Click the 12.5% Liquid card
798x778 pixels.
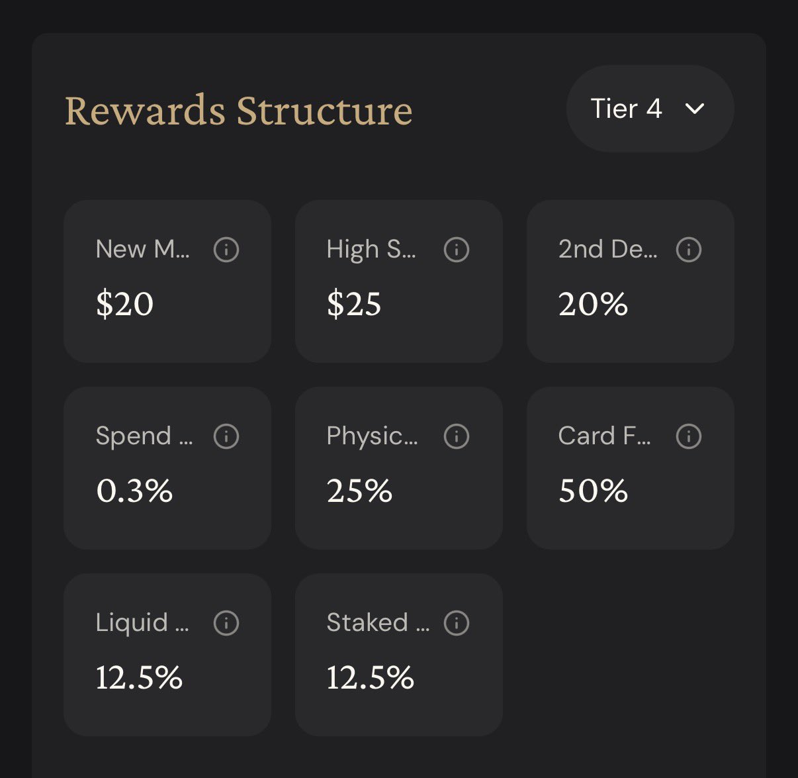tap(167, 655)
